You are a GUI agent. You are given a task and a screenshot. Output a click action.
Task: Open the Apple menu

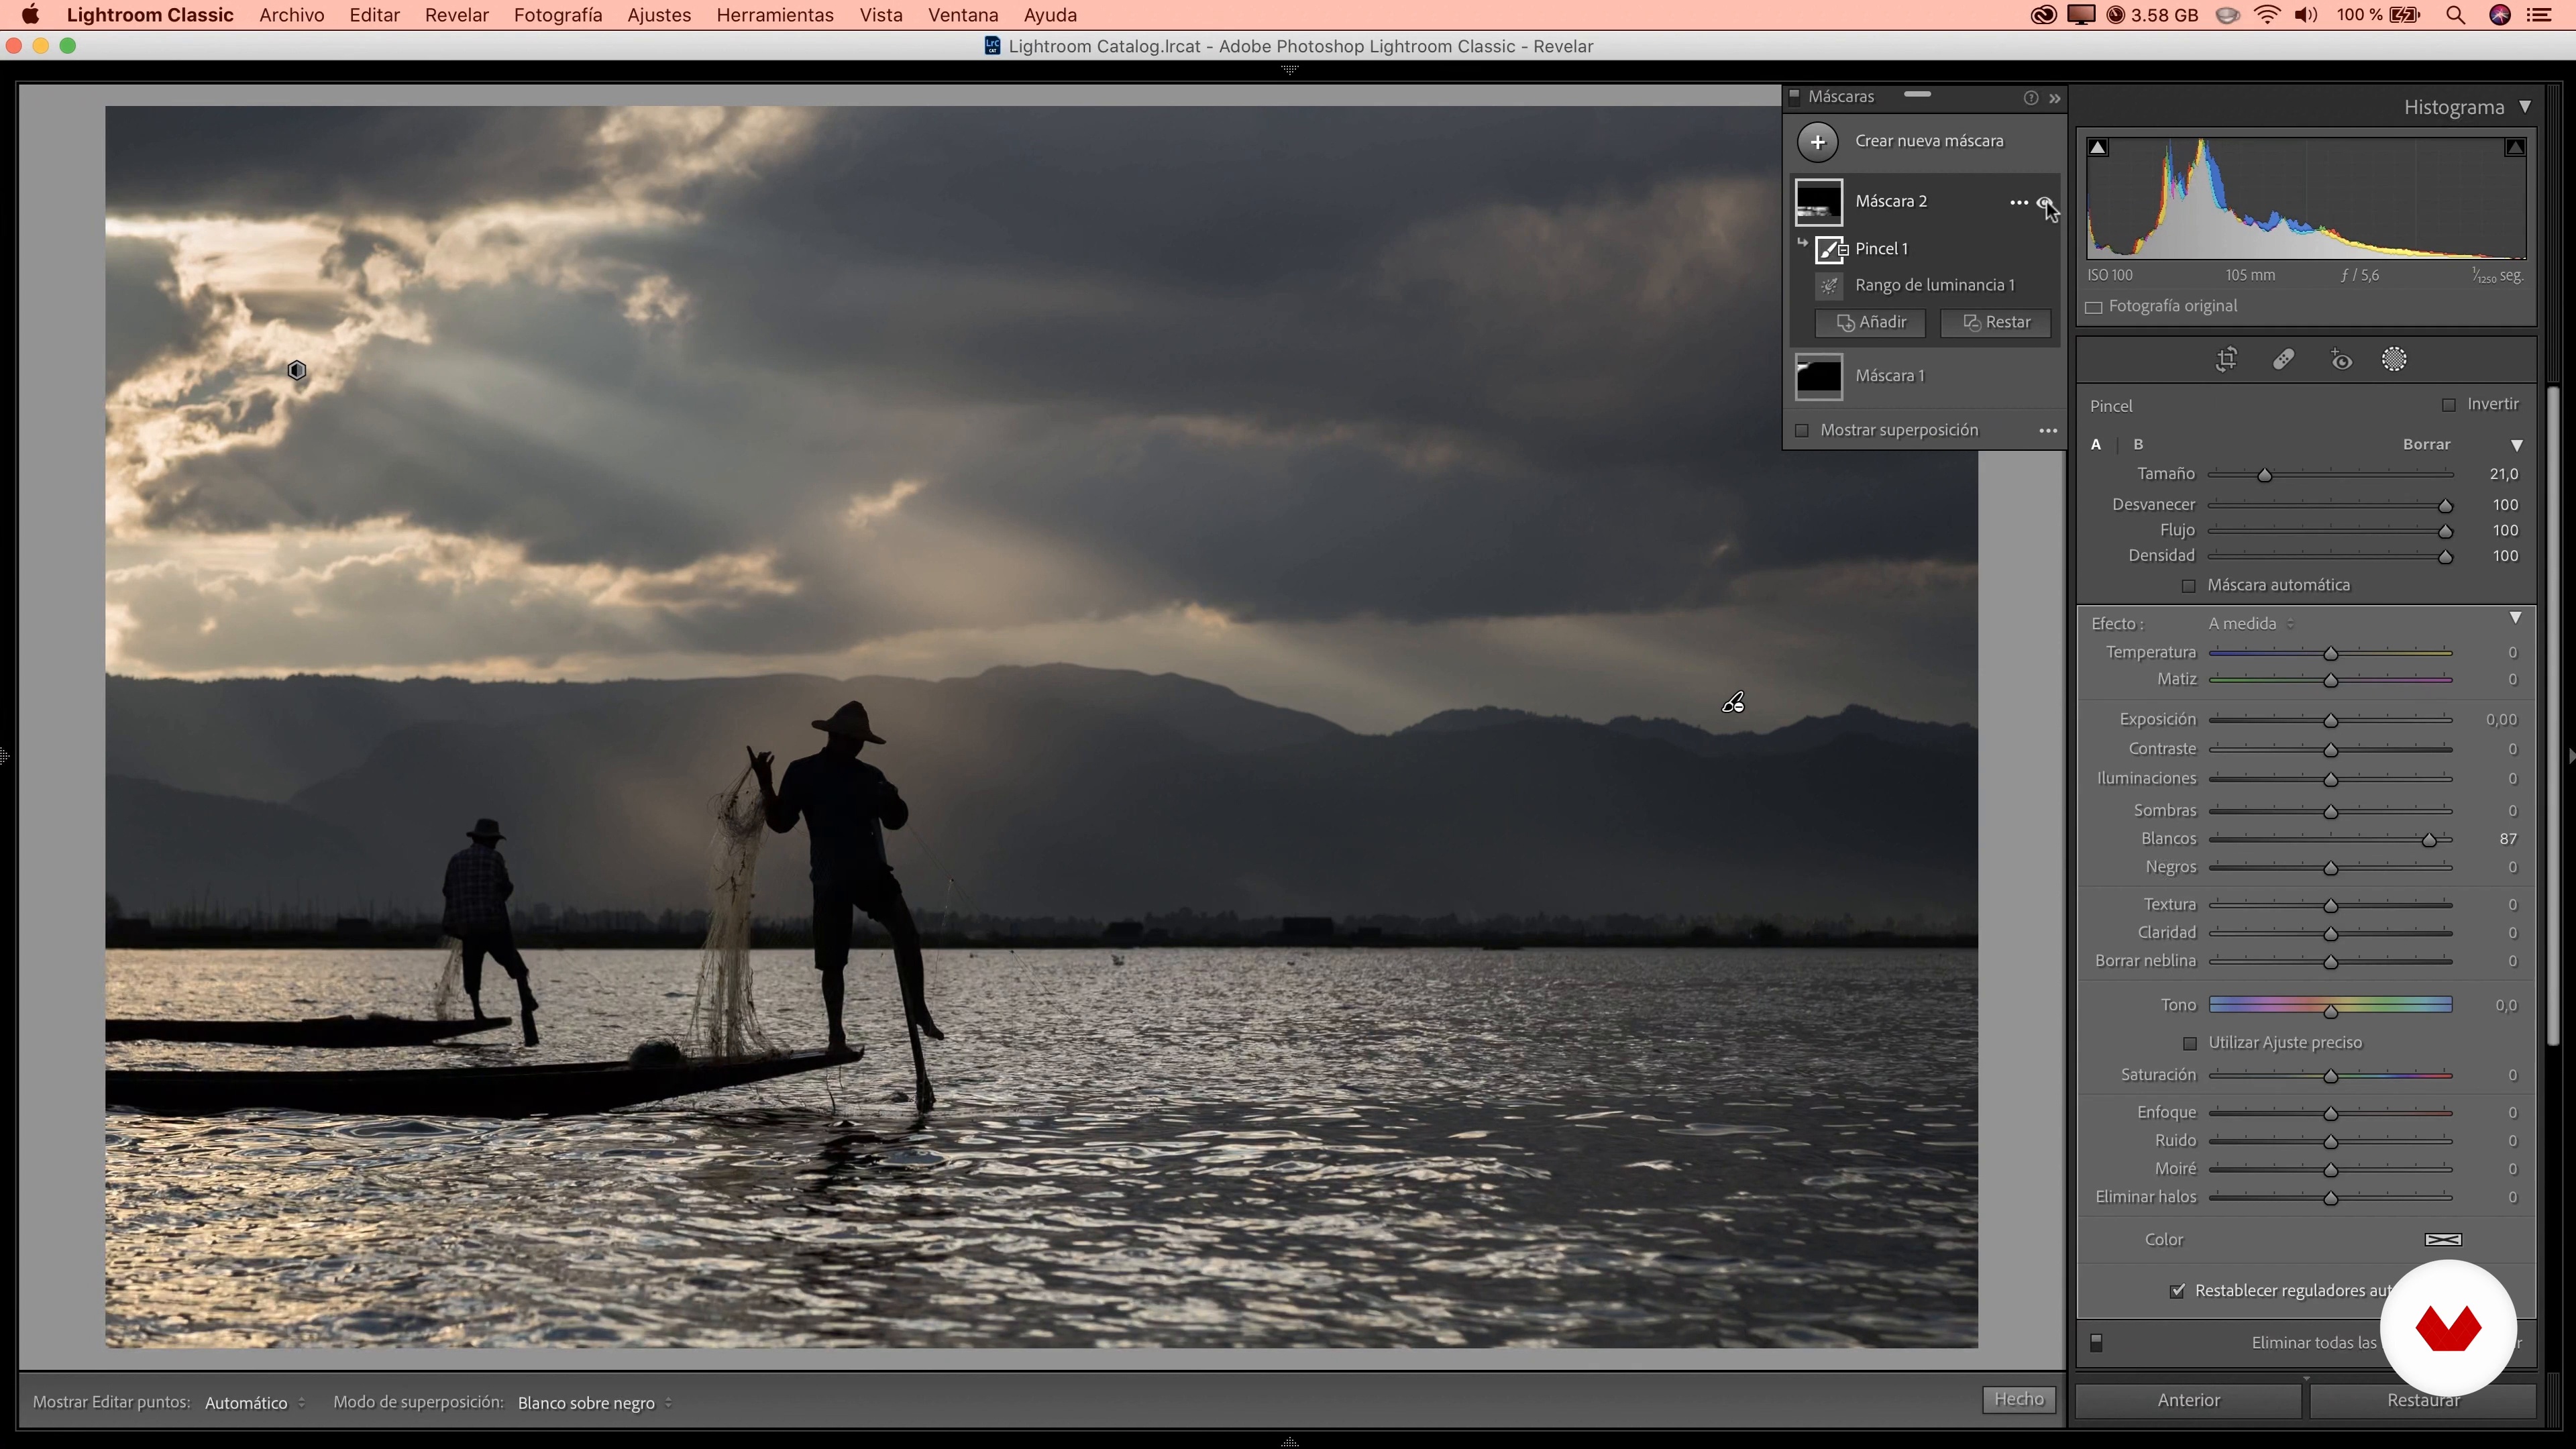[31, 15]
